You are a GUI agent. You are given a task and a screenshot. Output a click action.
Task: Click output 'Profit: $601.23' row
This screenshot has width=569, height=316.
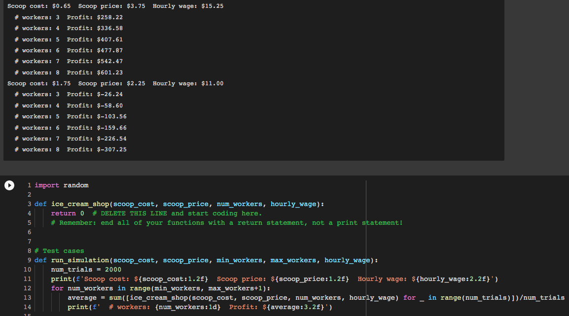pos(69,72)
